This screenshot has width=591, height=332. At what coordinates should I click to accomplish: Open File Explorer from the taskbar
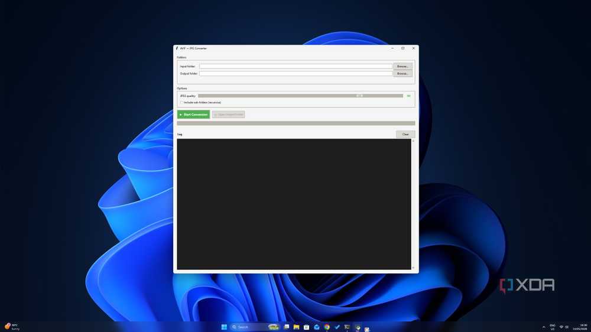296,327
